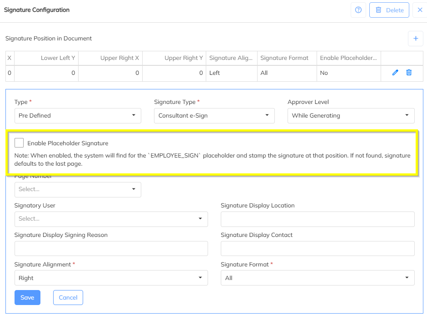
Task: Delete the signature row using trash icon
Action: tap(409, 73)
